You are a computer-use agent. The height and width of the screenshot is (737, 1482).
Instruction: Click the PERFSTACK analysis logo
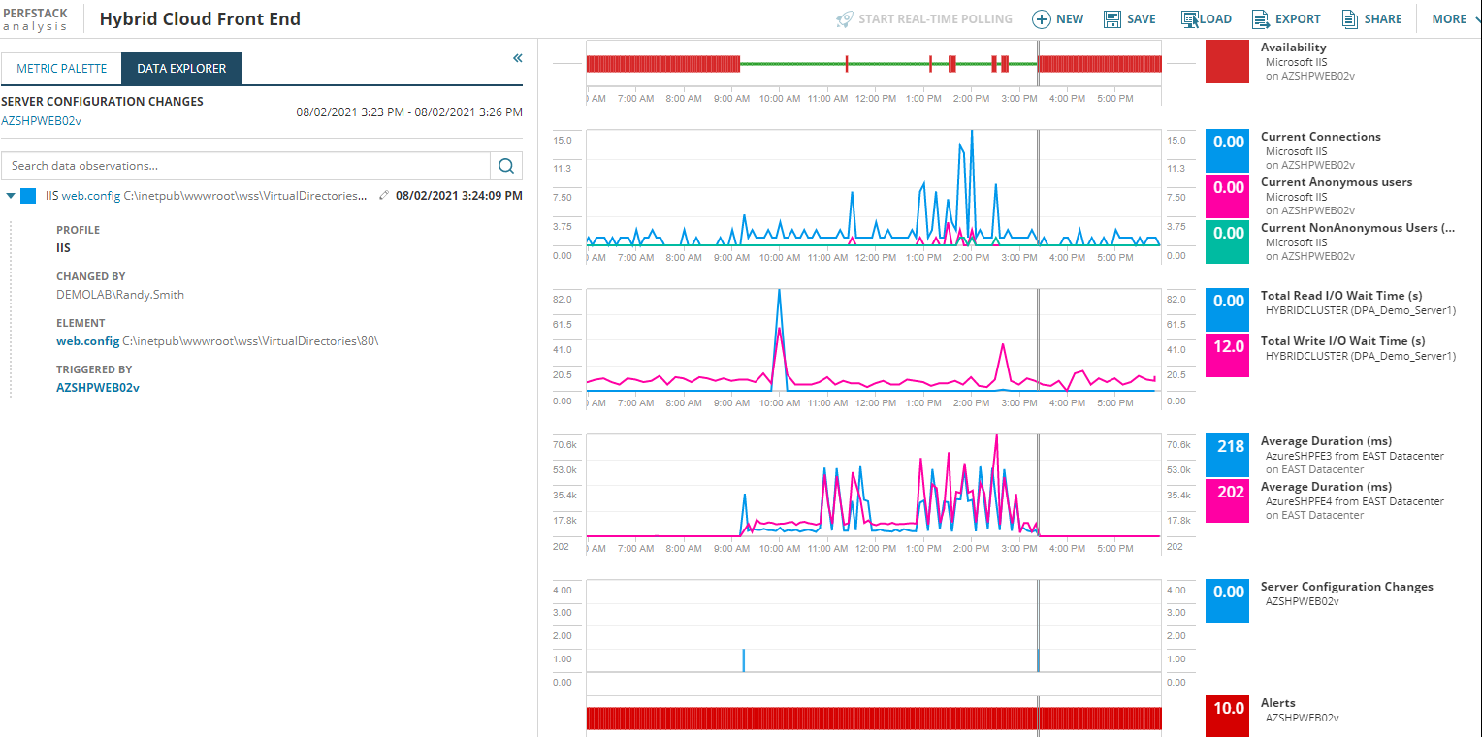35,19
